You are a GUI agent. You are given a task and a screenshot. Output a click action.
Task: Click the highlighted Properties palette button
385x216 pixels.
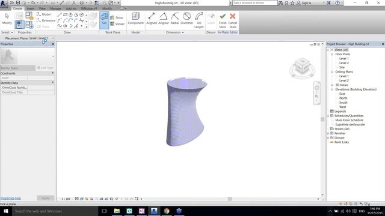(x=19, y=25)
